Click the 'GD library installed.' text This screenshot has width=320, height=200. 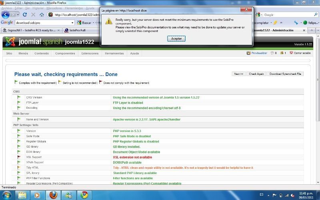click(x=126, y=147)
